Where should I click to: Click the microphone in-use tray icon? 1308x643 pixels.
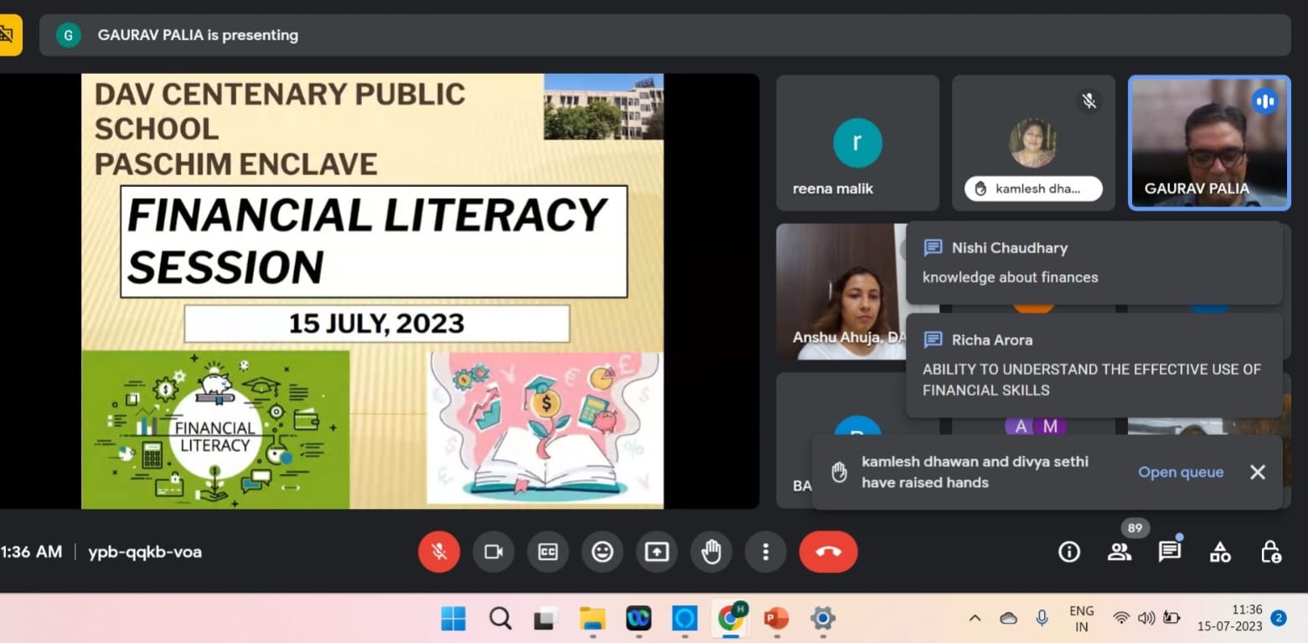click(x=1042, y=618)
